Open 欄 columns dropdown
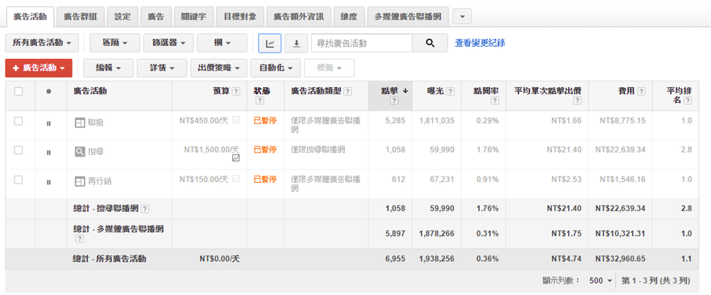Image resolution: width=711 pixels, height=295 pixels. pos(222,43)
